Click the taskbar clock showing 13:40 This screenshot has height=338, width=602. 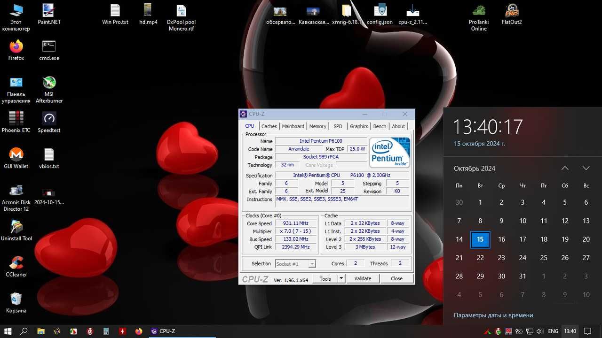point(570,331)
